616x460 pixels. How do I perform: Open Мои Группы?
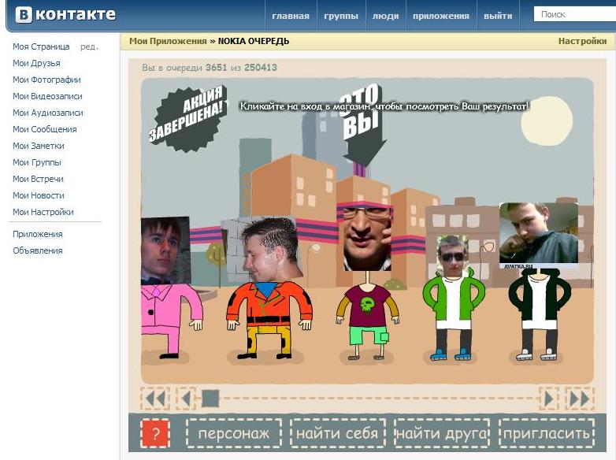(37, 162)
